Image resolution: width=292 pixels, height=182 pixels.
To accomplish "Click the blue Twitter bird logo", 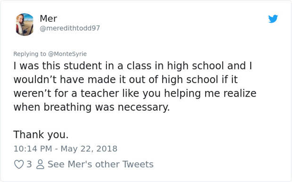I will (x=273, y=19).
